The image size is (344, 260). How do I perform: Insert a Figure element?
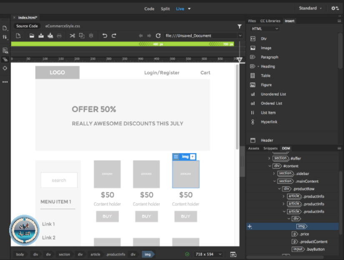tap(266, 85)
